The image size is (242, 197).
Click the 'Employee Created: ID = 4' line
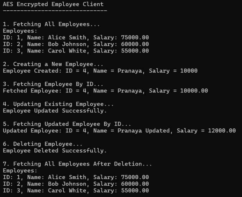coord(100,71)
